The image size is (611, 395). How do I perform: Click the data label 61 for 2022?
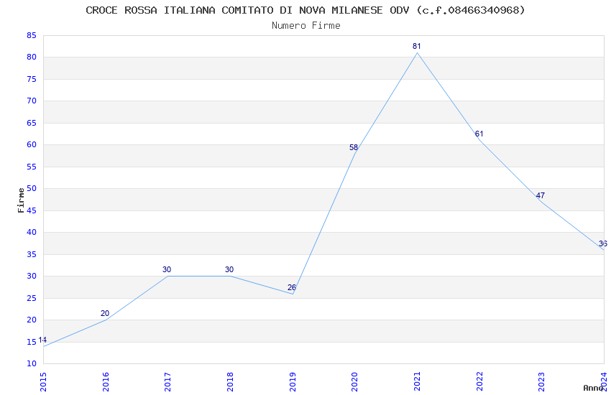point(479,134)
